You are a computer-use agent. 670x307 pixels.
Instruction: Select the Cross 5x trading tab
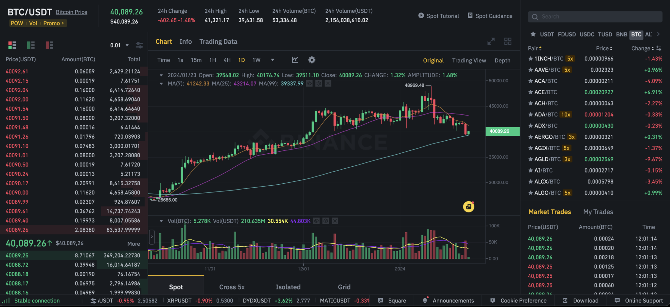(x=232, y=287)
